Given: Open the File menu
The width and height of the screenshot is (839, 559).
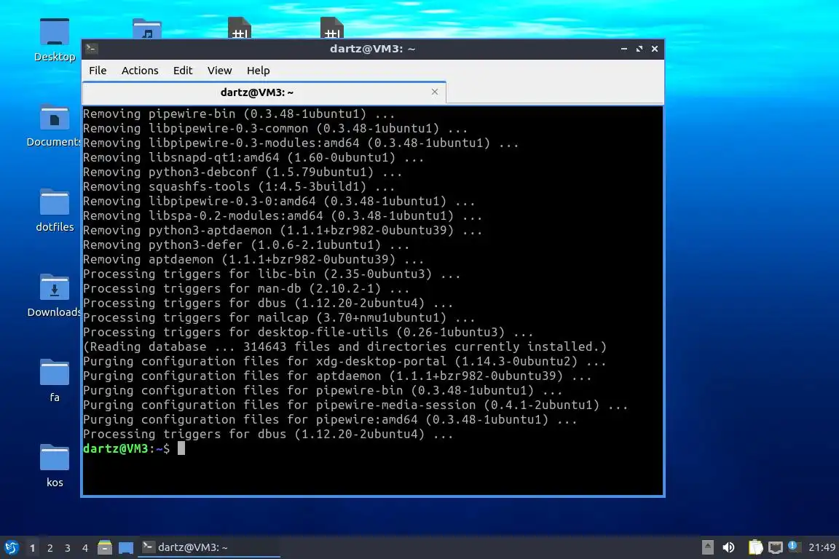Looking at the screenshot, I should 98,71.
